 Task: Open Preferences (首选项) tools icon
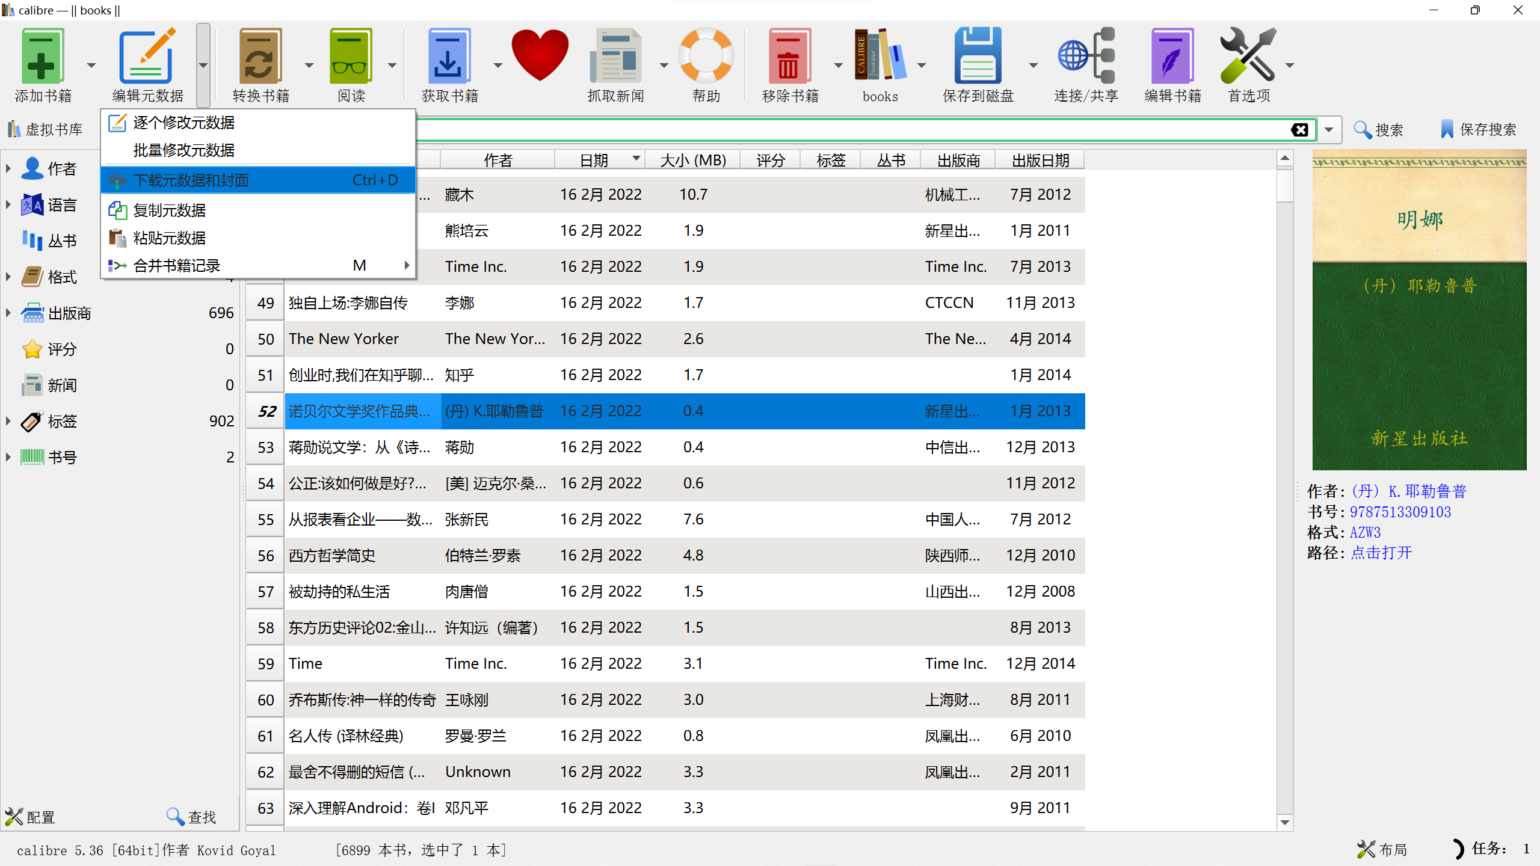(x=1248, y=57)
